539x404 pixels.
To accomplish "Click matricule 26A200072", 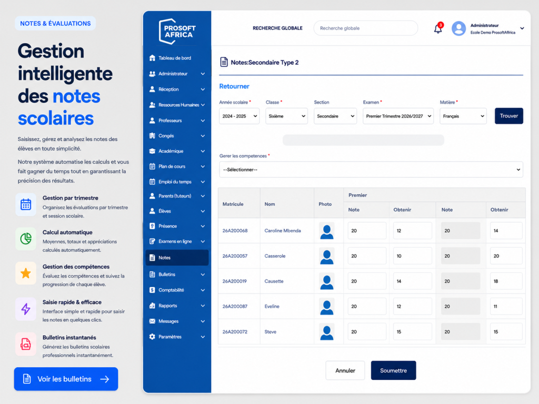I will [235, 332].
